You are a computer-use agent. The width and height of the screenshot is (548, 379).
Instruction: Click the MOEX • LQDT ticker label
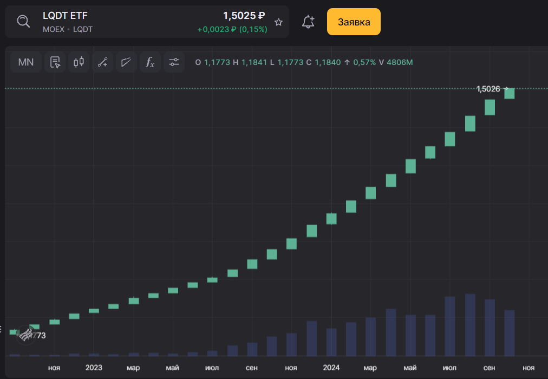point(68,29)
